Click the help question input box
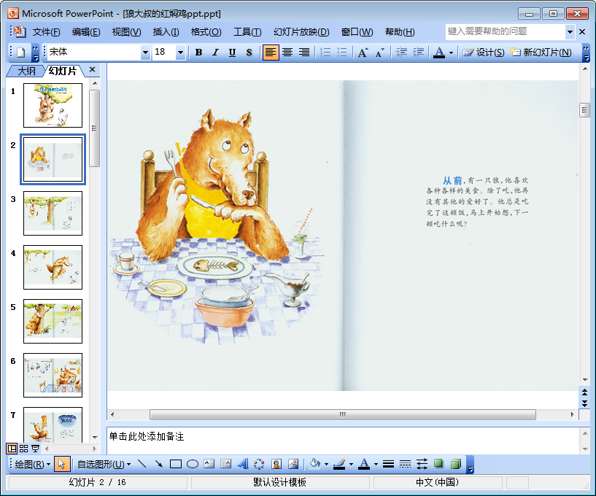The height and width of the screenshot is (496, 596). (505, 31)
